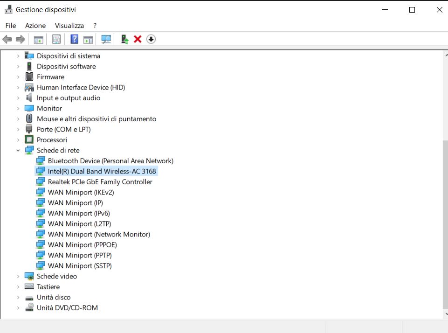The height and width of the screenshot is (333, 448).
Task: Click the Schede di rete network icon
Action: click(x=29, y=150)
